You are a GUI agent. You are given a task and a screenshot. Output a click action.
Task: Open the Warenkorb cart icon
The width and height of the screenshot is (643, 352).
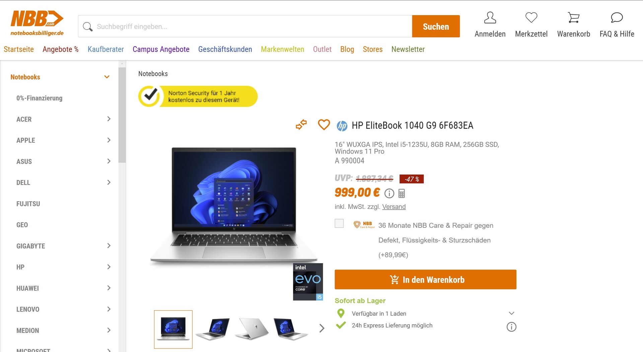(573, 18)
